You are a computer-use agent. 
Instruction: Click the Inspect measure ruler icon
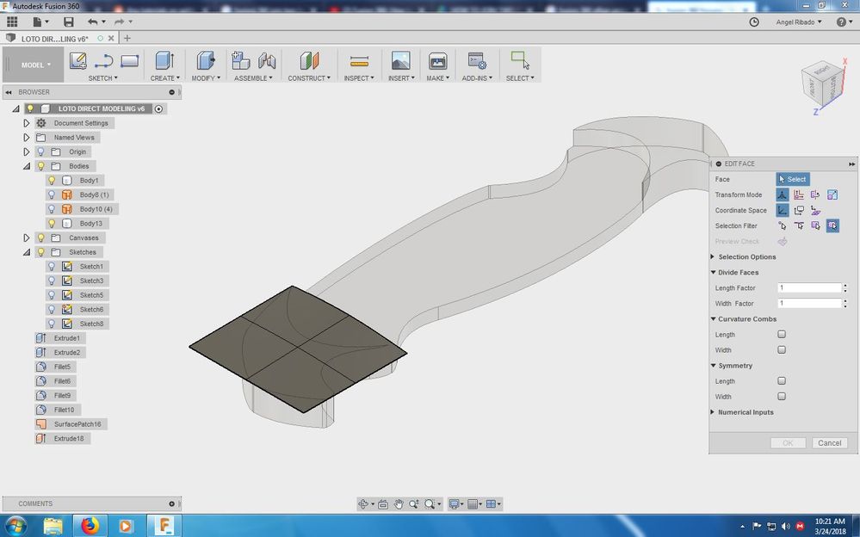pos(359,61)
